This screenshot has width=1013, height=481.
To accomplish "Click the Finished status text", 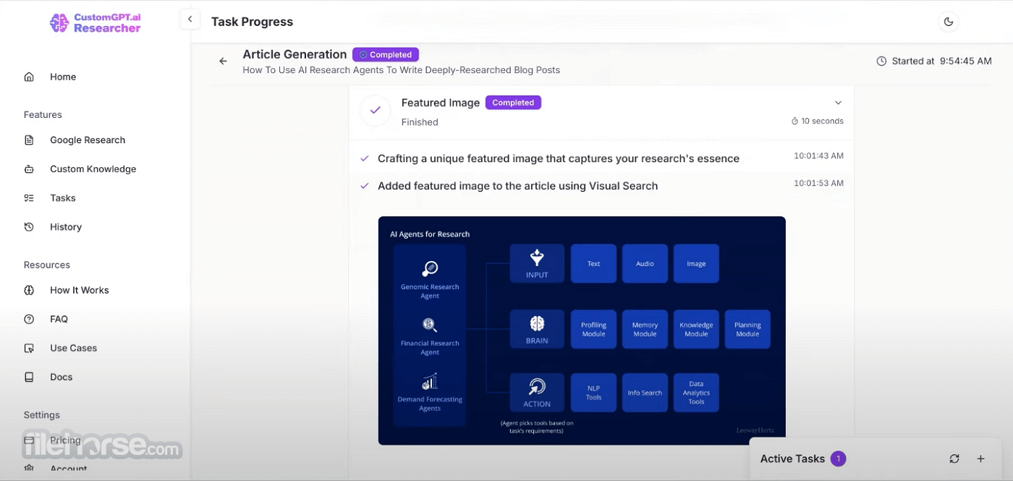I will (x=420, y=122).
